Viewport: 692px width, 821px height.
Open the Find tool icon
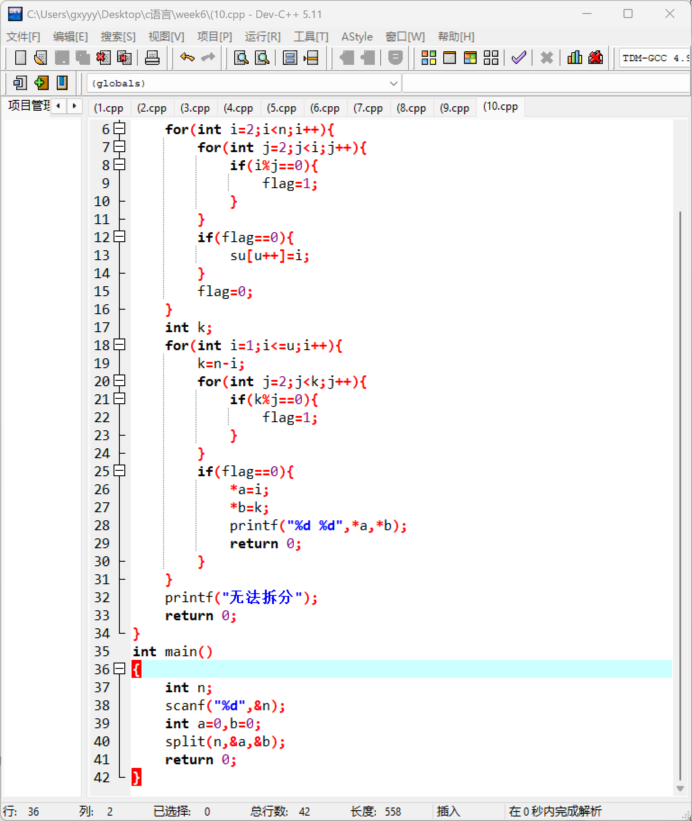coord(241,58)
